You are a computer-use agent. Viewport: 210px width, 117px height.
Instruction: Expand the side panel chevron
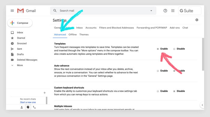[202, 105]
